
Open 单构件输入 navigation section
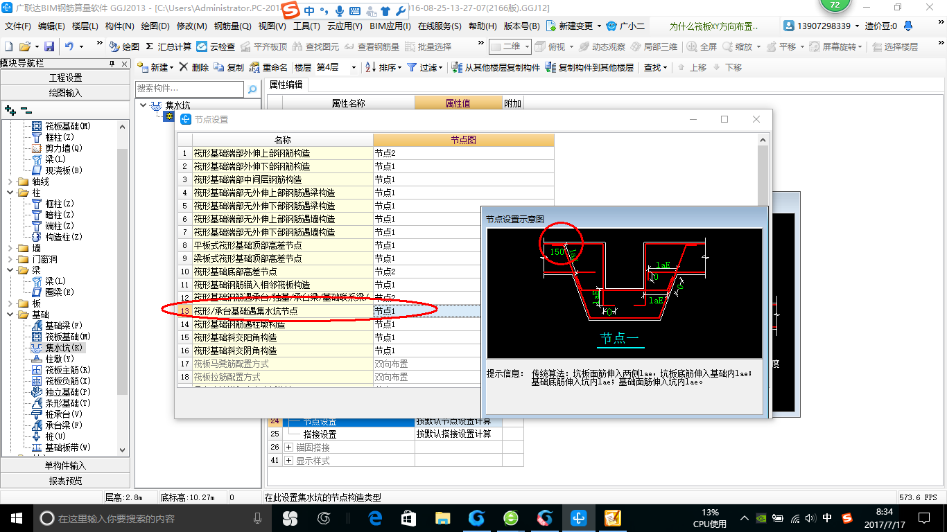coord(65,465)
